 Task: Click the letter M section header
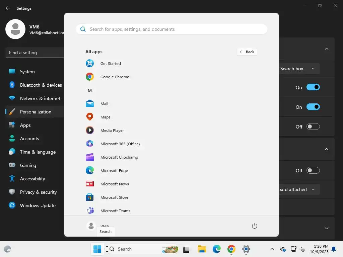90,90
